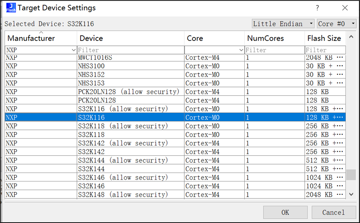Click the question mark help button
This screenshot has height=223, width=360.
point(317,8)
